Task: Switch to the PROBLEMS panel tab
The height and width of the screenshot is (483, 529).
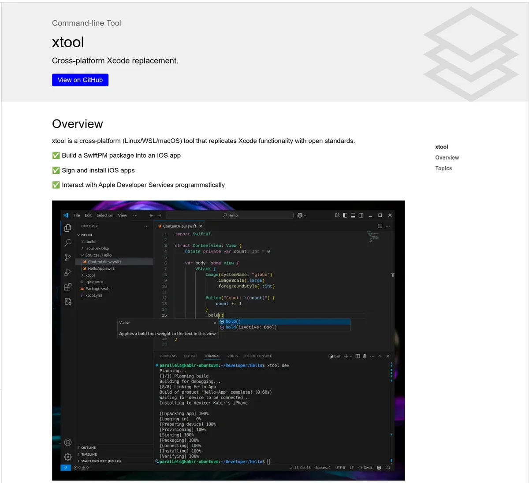Action: point(168,356)
